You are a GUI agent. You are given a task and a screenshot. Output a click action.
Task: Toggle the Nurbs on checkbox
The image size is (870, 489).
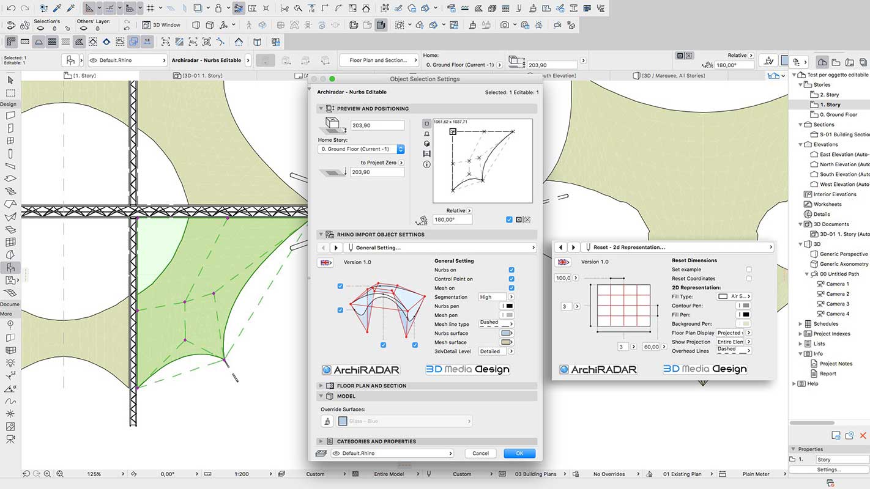click(x=511, y=270)
